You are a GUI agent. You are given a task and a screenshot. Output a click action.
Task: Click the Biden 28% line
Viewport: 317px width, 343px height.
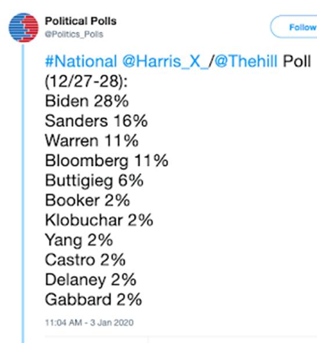(x=87, y=101)
